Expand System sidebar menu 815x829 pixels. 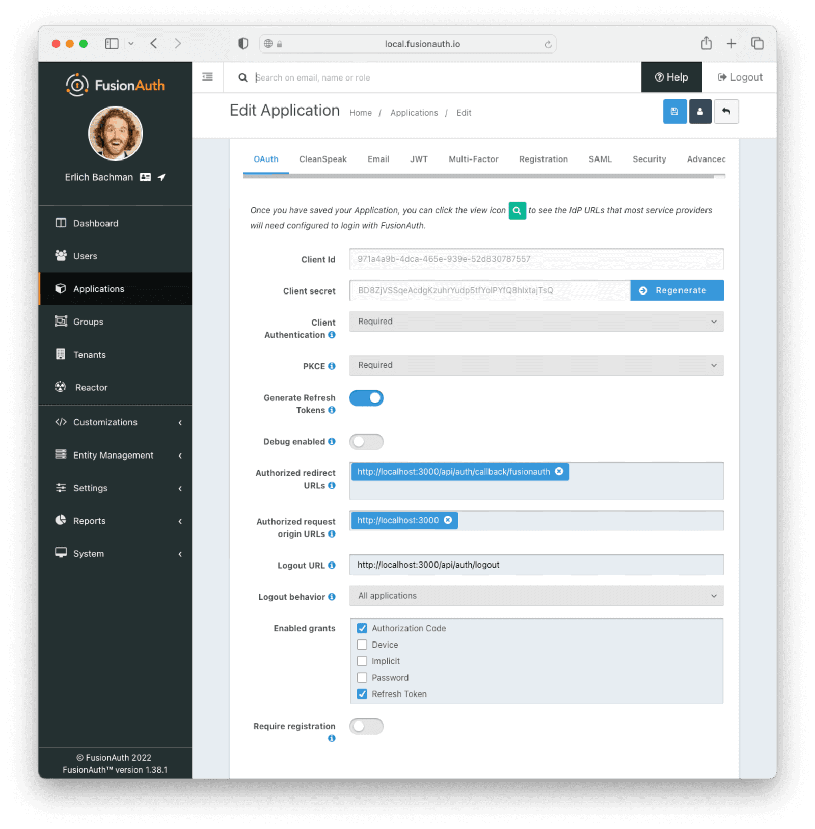click(115, 554)
